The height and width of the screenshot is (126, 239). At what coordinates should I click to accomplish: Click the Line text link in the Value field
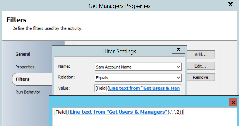144,88
